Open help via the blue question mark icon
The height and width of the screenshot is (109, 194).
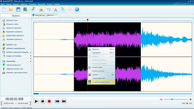[x=77, y=9]
